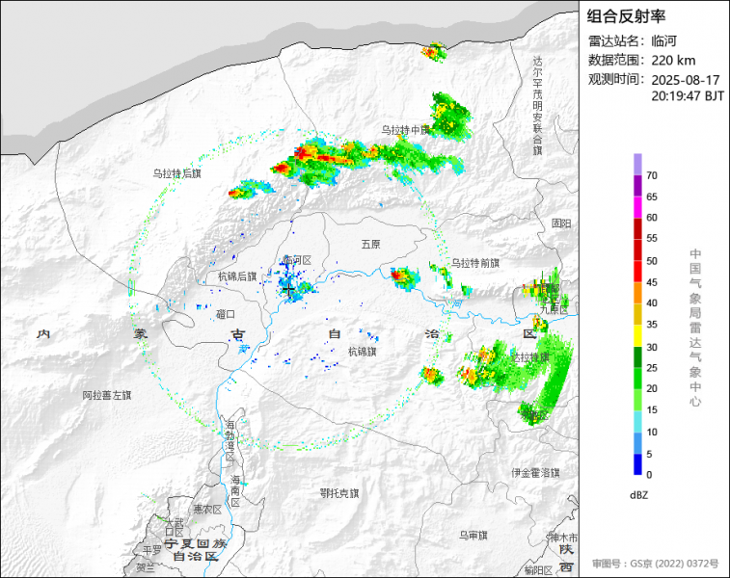The image size is (730, 578).
Task: Select the 阿拉善左旗 label on map
Action: (106, 395)
